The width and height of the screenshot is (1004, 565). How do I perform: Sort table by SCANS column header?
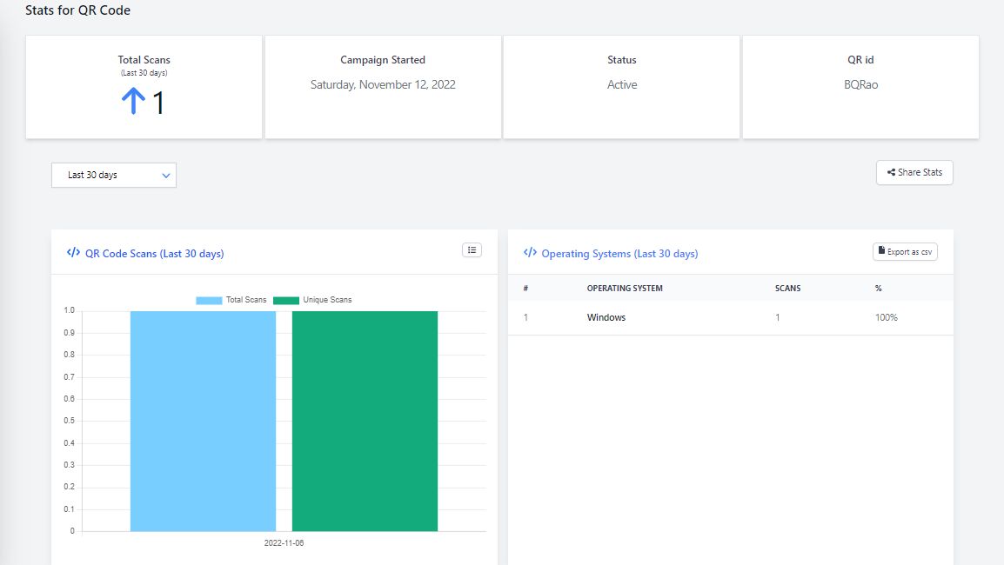[x=787, y=288]
